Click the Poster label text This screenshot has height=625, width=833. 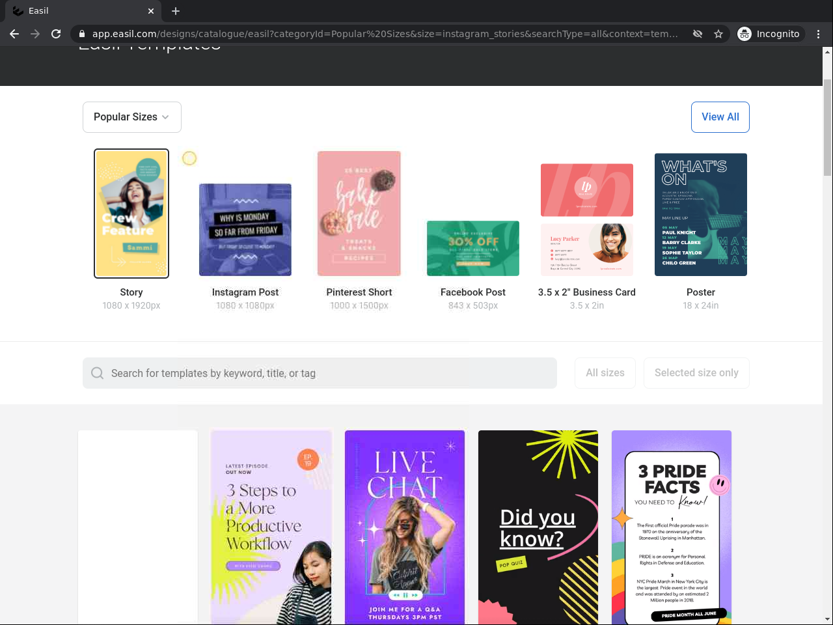click(x=701, y=292)
